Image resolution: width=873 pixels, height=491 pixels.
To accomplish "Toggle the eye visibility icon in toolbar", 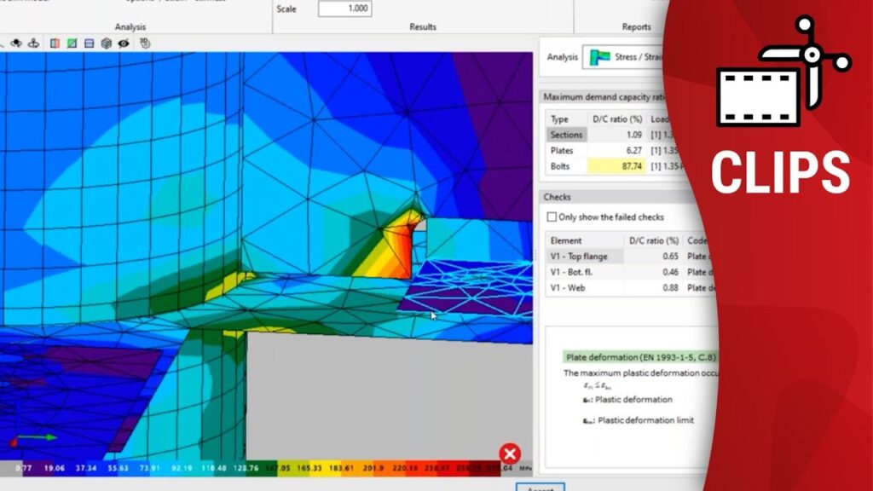I will point(124,43).
